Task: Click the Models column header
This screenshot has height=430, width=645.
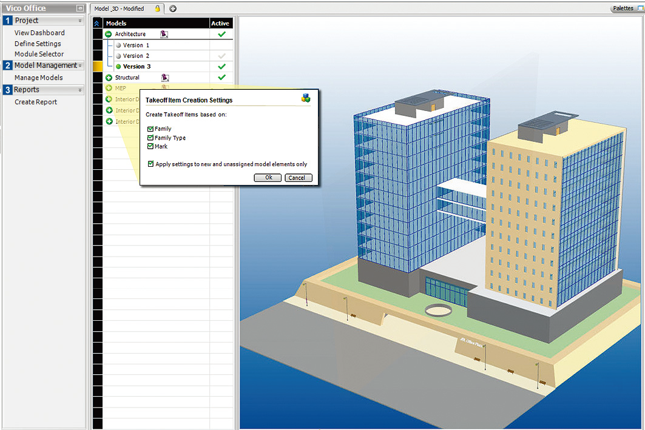Action: (157, 24)
